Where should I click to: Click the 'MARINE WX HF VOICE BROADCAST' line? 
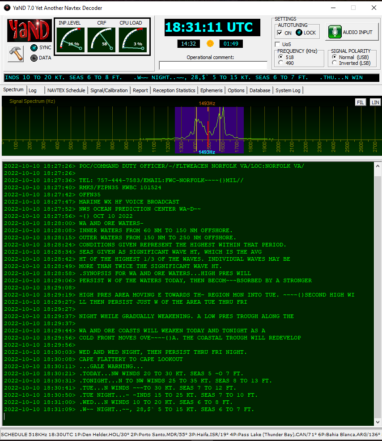click(x=129, y=202)
